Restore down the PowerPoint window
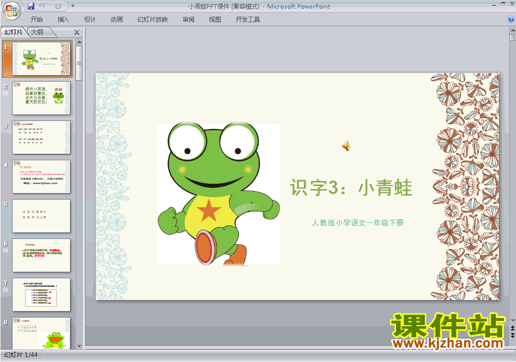Viewport: 516px width, 362px height. click(x=503, y=4)
